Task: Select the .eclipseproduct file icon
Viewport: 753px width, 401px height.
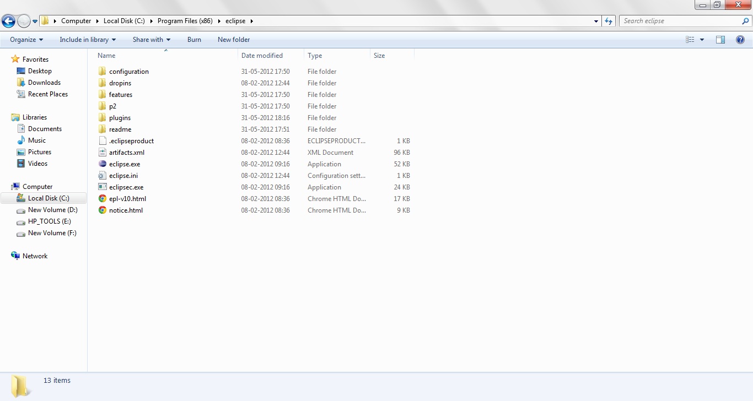Action: 102,140
